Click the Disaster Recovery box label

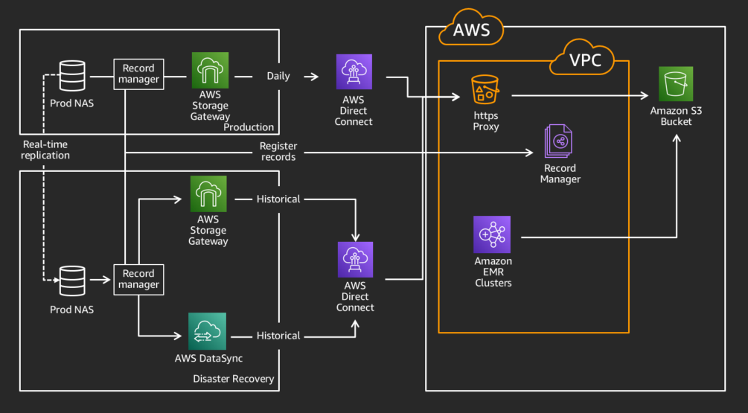233,379
